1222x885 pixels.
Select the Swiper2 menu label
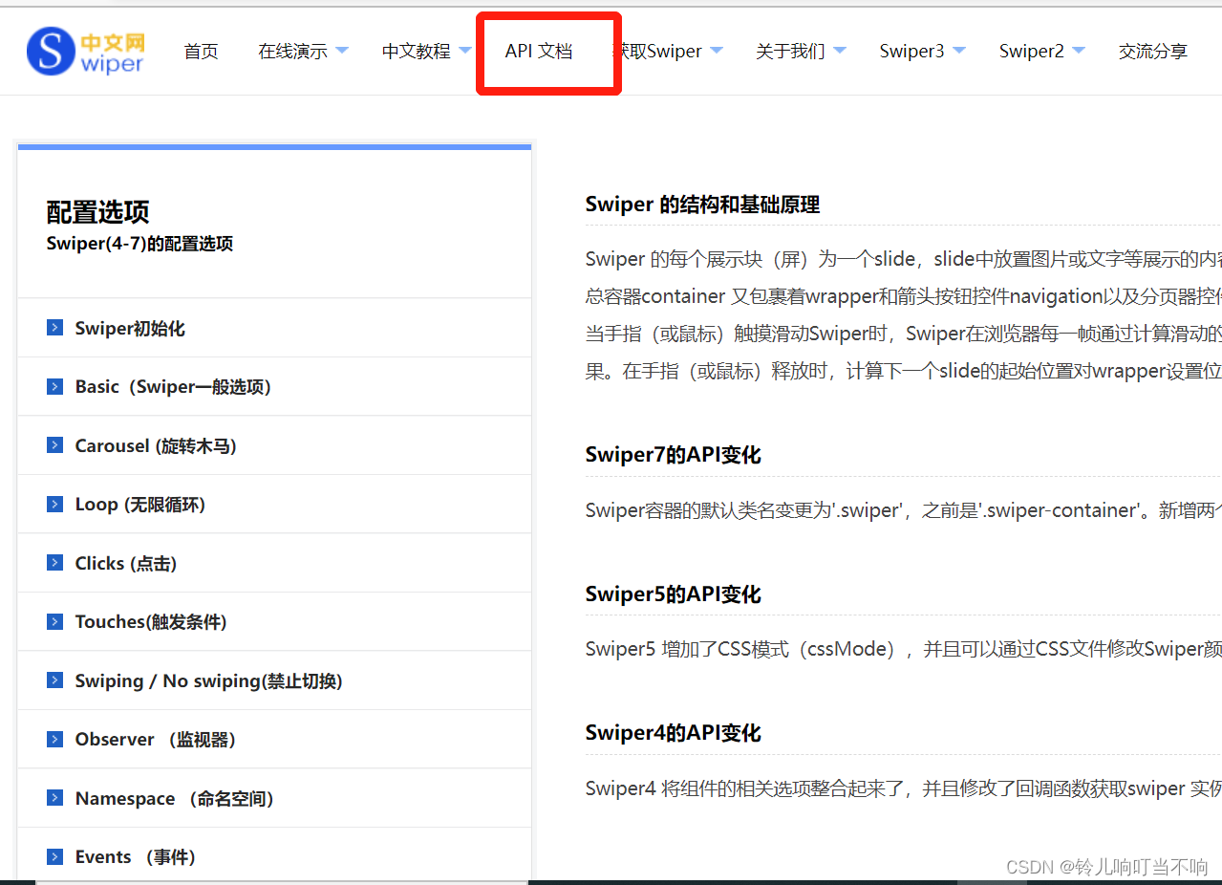(x=1032, y=52)
